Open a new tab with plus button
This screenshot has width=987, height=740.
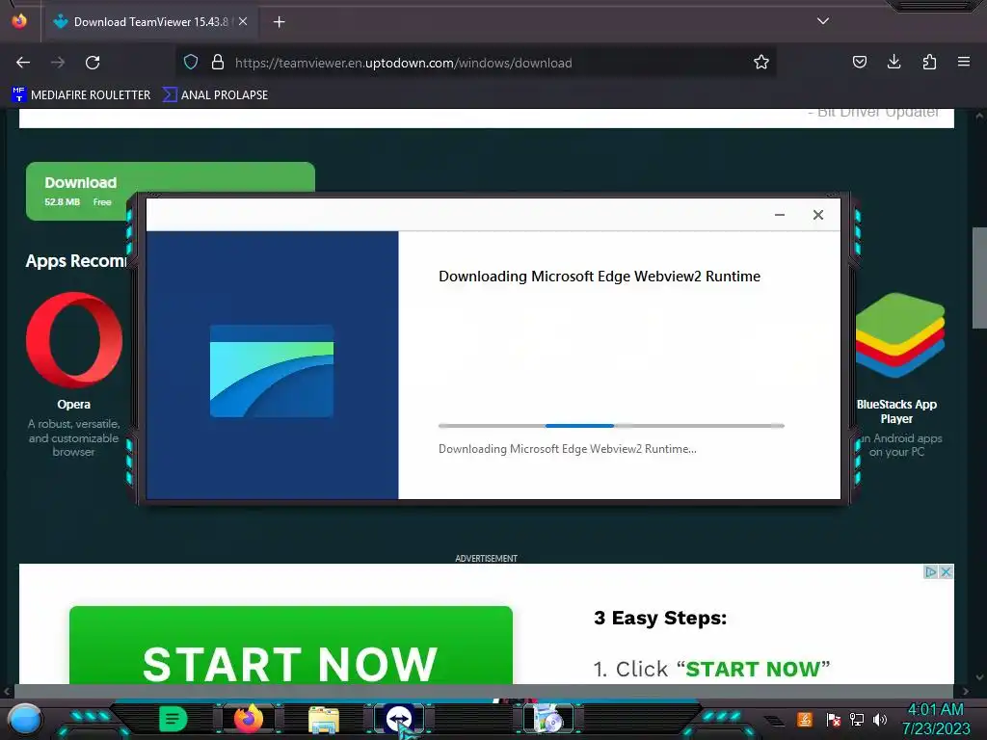tap(280, 22)
